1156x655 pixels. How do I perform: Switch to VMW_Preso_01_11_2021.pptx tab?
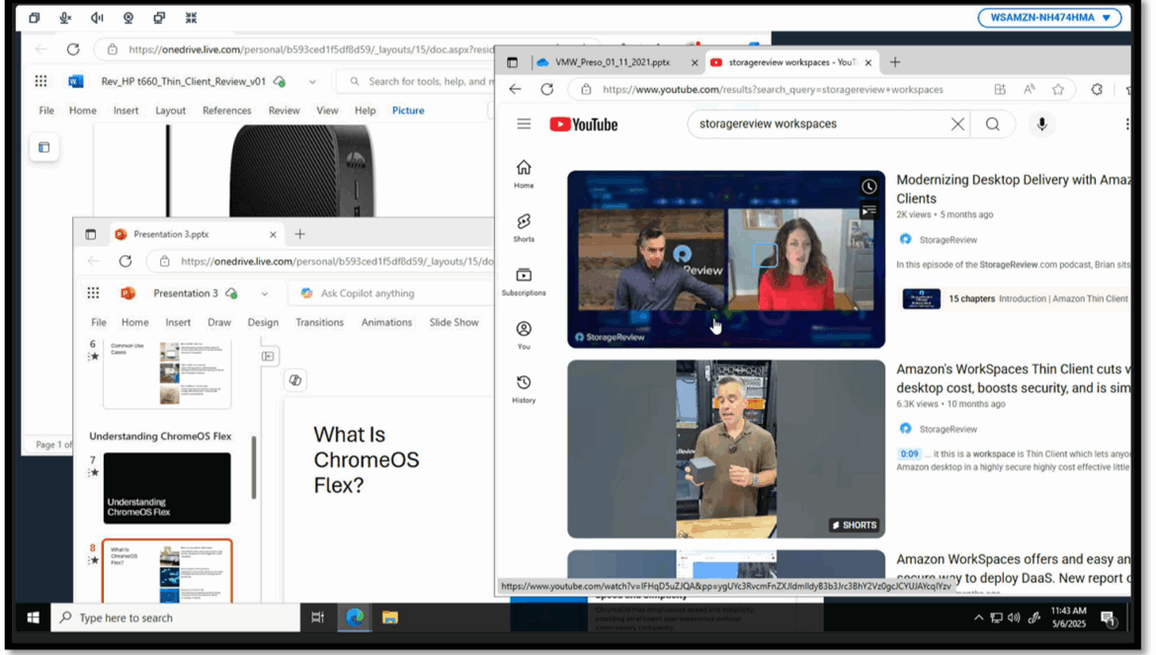pyautogui.click(x=613, y=62)
